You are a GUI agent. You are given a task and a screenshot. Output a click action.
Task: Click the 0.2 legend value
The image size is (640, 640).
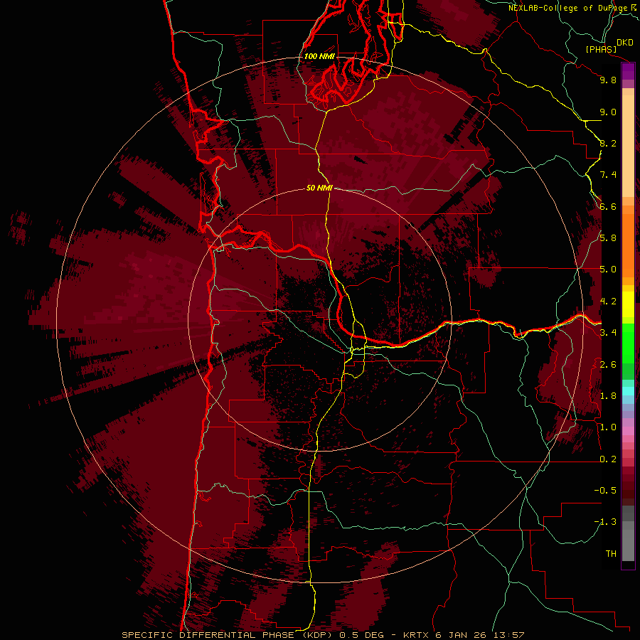(x=608, y=459)
